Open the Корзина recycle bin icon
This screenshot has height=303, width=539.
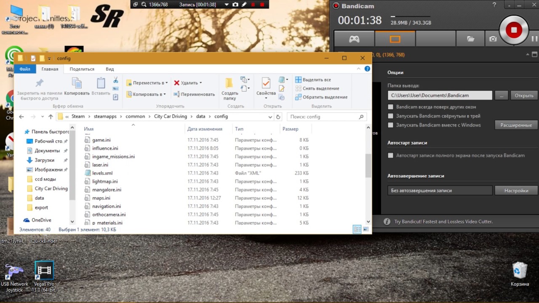520,274
